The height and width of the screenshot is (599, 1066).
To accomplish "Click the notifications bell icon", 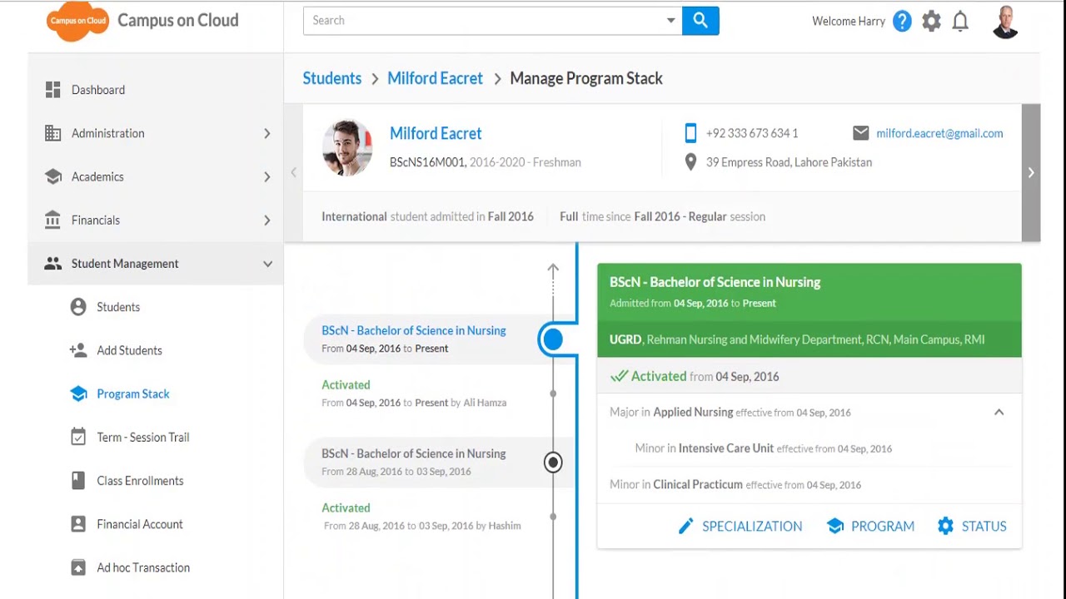I will 960,22.
